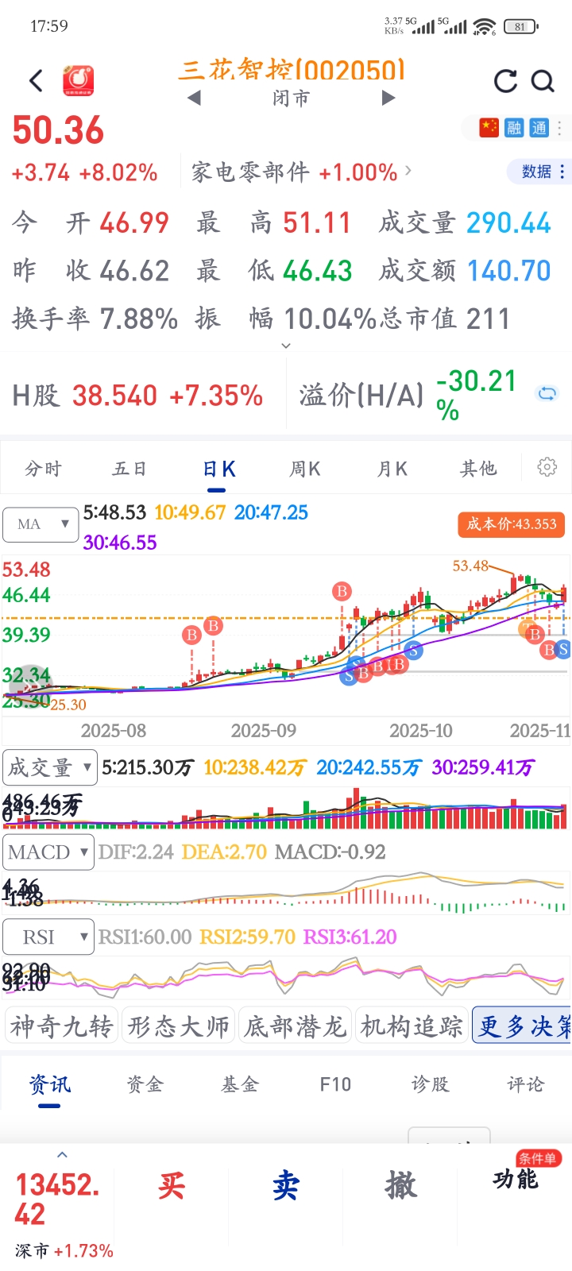
Task: Open the red broker app logo
Action: [x=78, y=80]
